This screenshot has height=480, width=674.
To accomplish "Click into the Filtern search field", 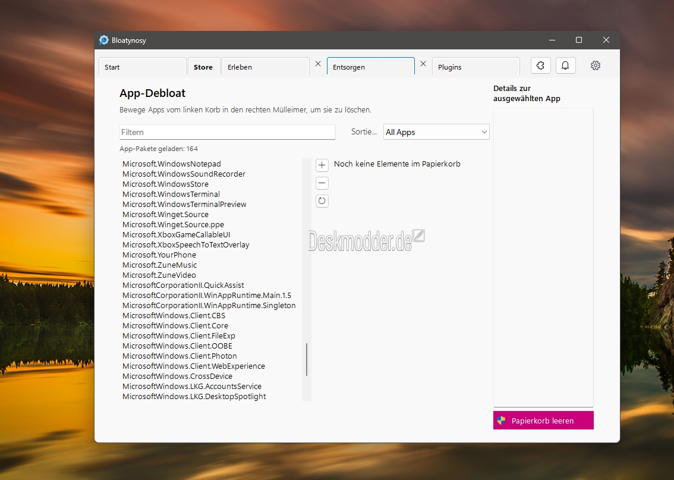I will 228,132.
